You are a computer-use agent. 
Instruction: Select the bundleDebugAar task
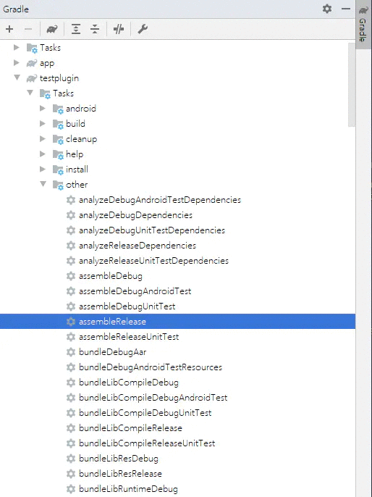coord(112,352)
